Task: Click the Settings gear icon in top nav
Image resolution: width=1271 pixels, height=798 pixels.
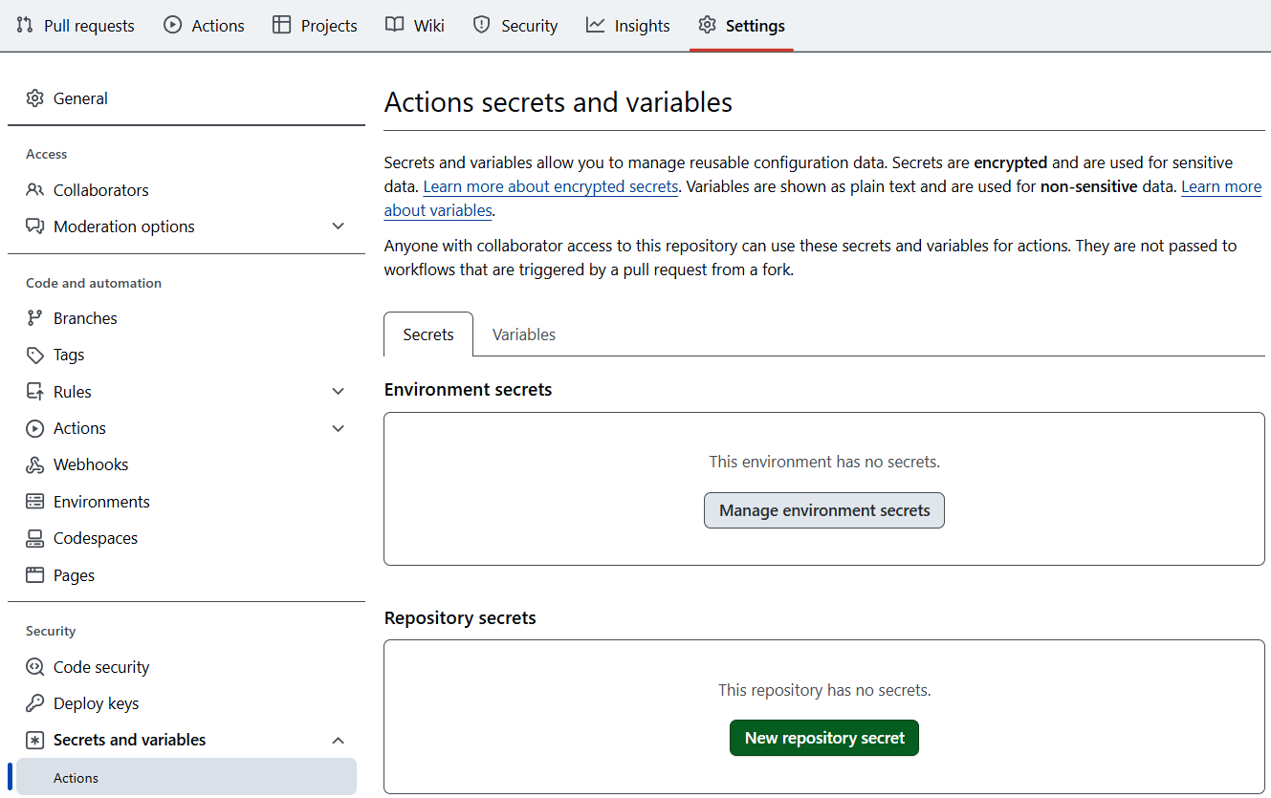Action: (707, 26)
